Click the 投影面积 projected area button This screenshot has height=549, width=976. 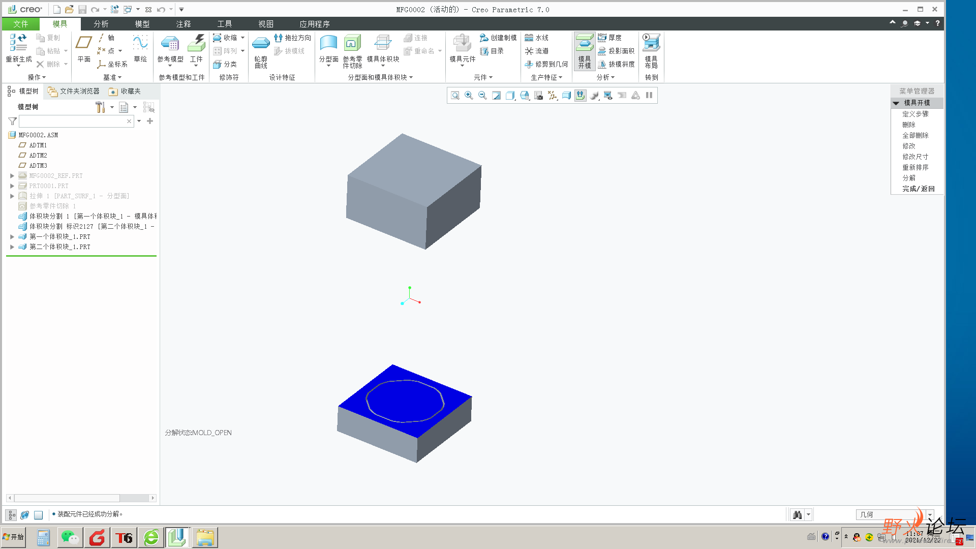[x=616, y=51]
